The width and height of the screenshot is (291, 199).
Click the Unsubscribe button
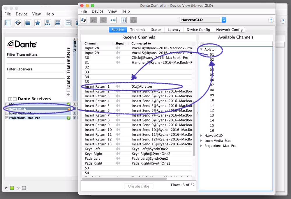pyautogui.click(x=139, y=186)
